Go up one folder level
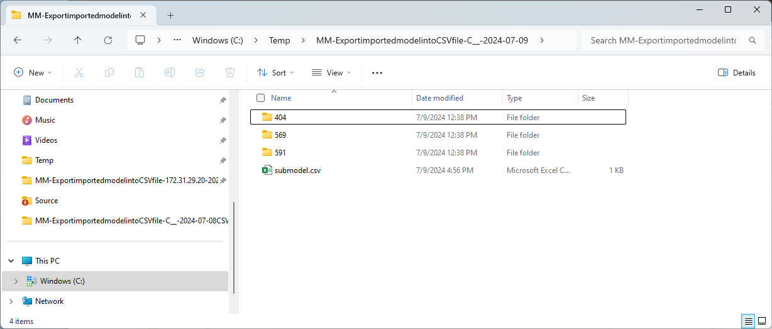The image size is (772, 329). pos(77,40)
